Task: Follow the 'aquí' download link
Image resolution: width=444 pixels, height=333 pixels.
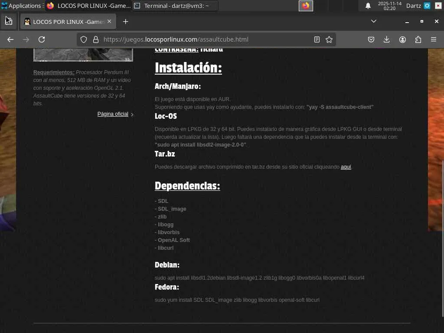Action: 346,167
